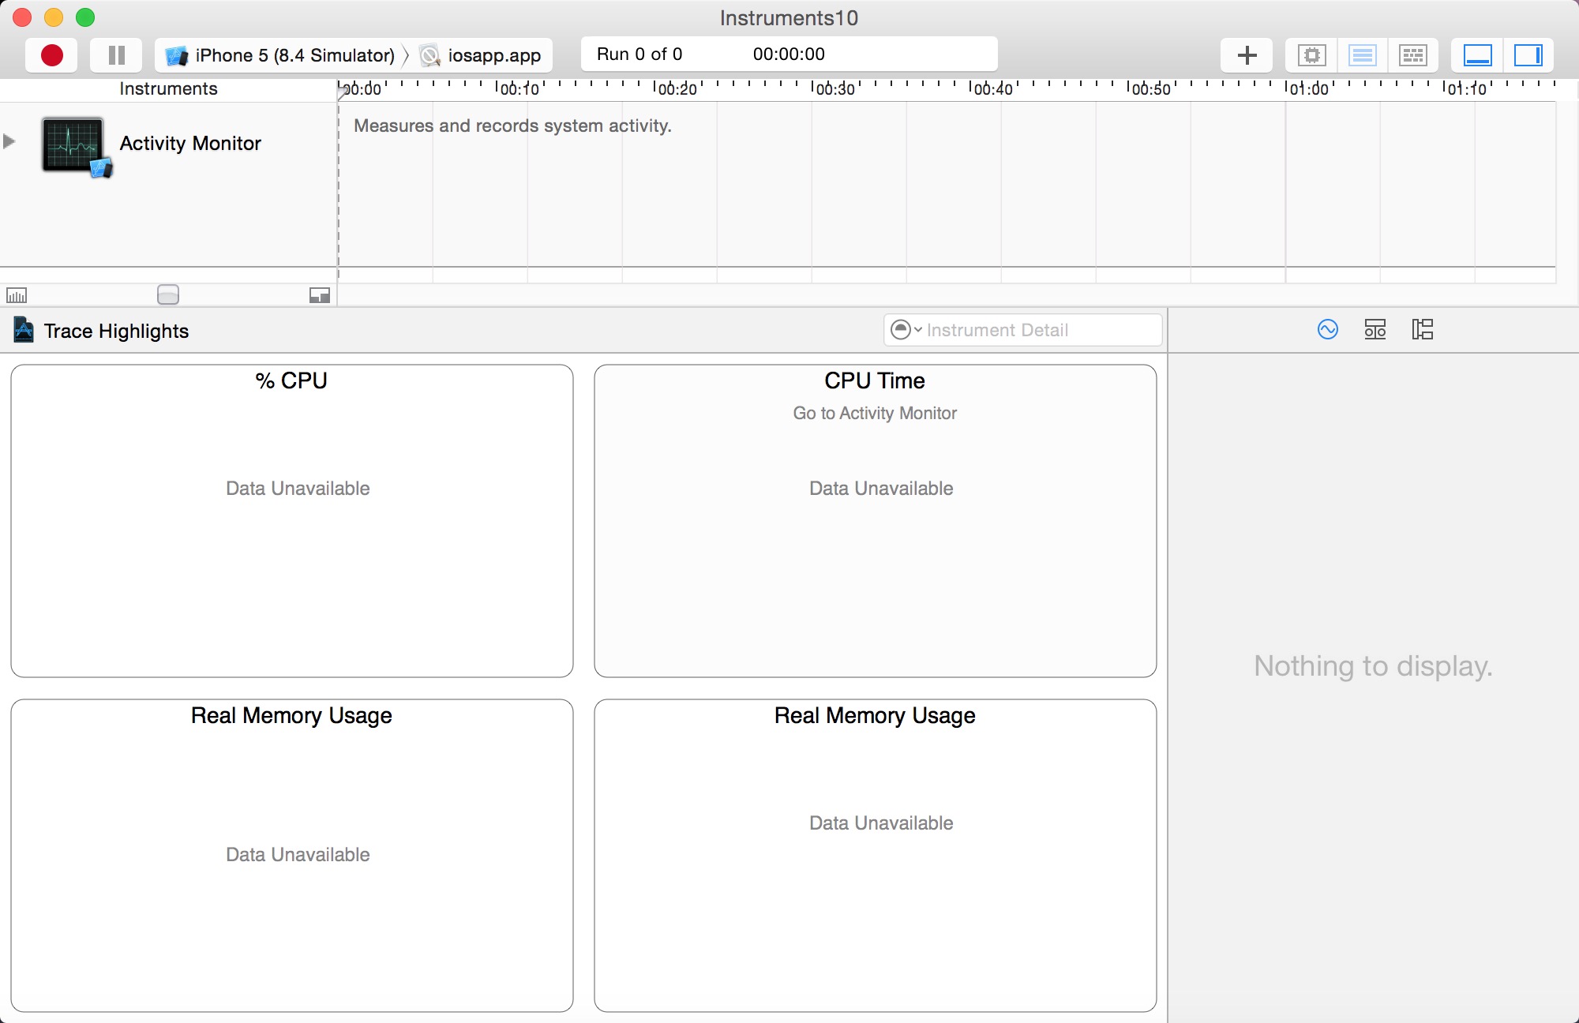This screenshot has width=1579, height=1023.
Task: Switch to the Display Settings inspector tab
Action: click(1375, 329)
